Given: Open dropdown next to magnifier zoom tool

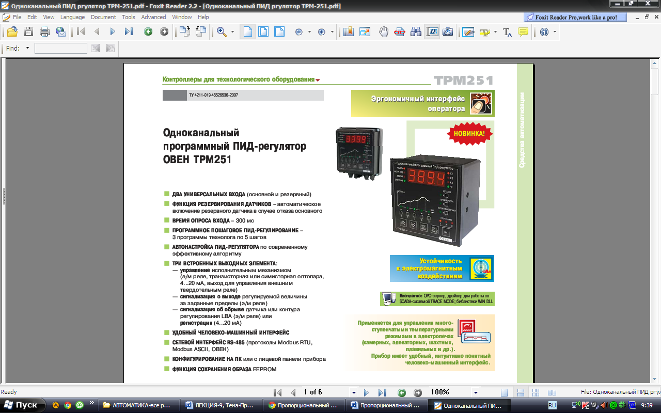Looking at the screenshot, I should click(232, 32).
